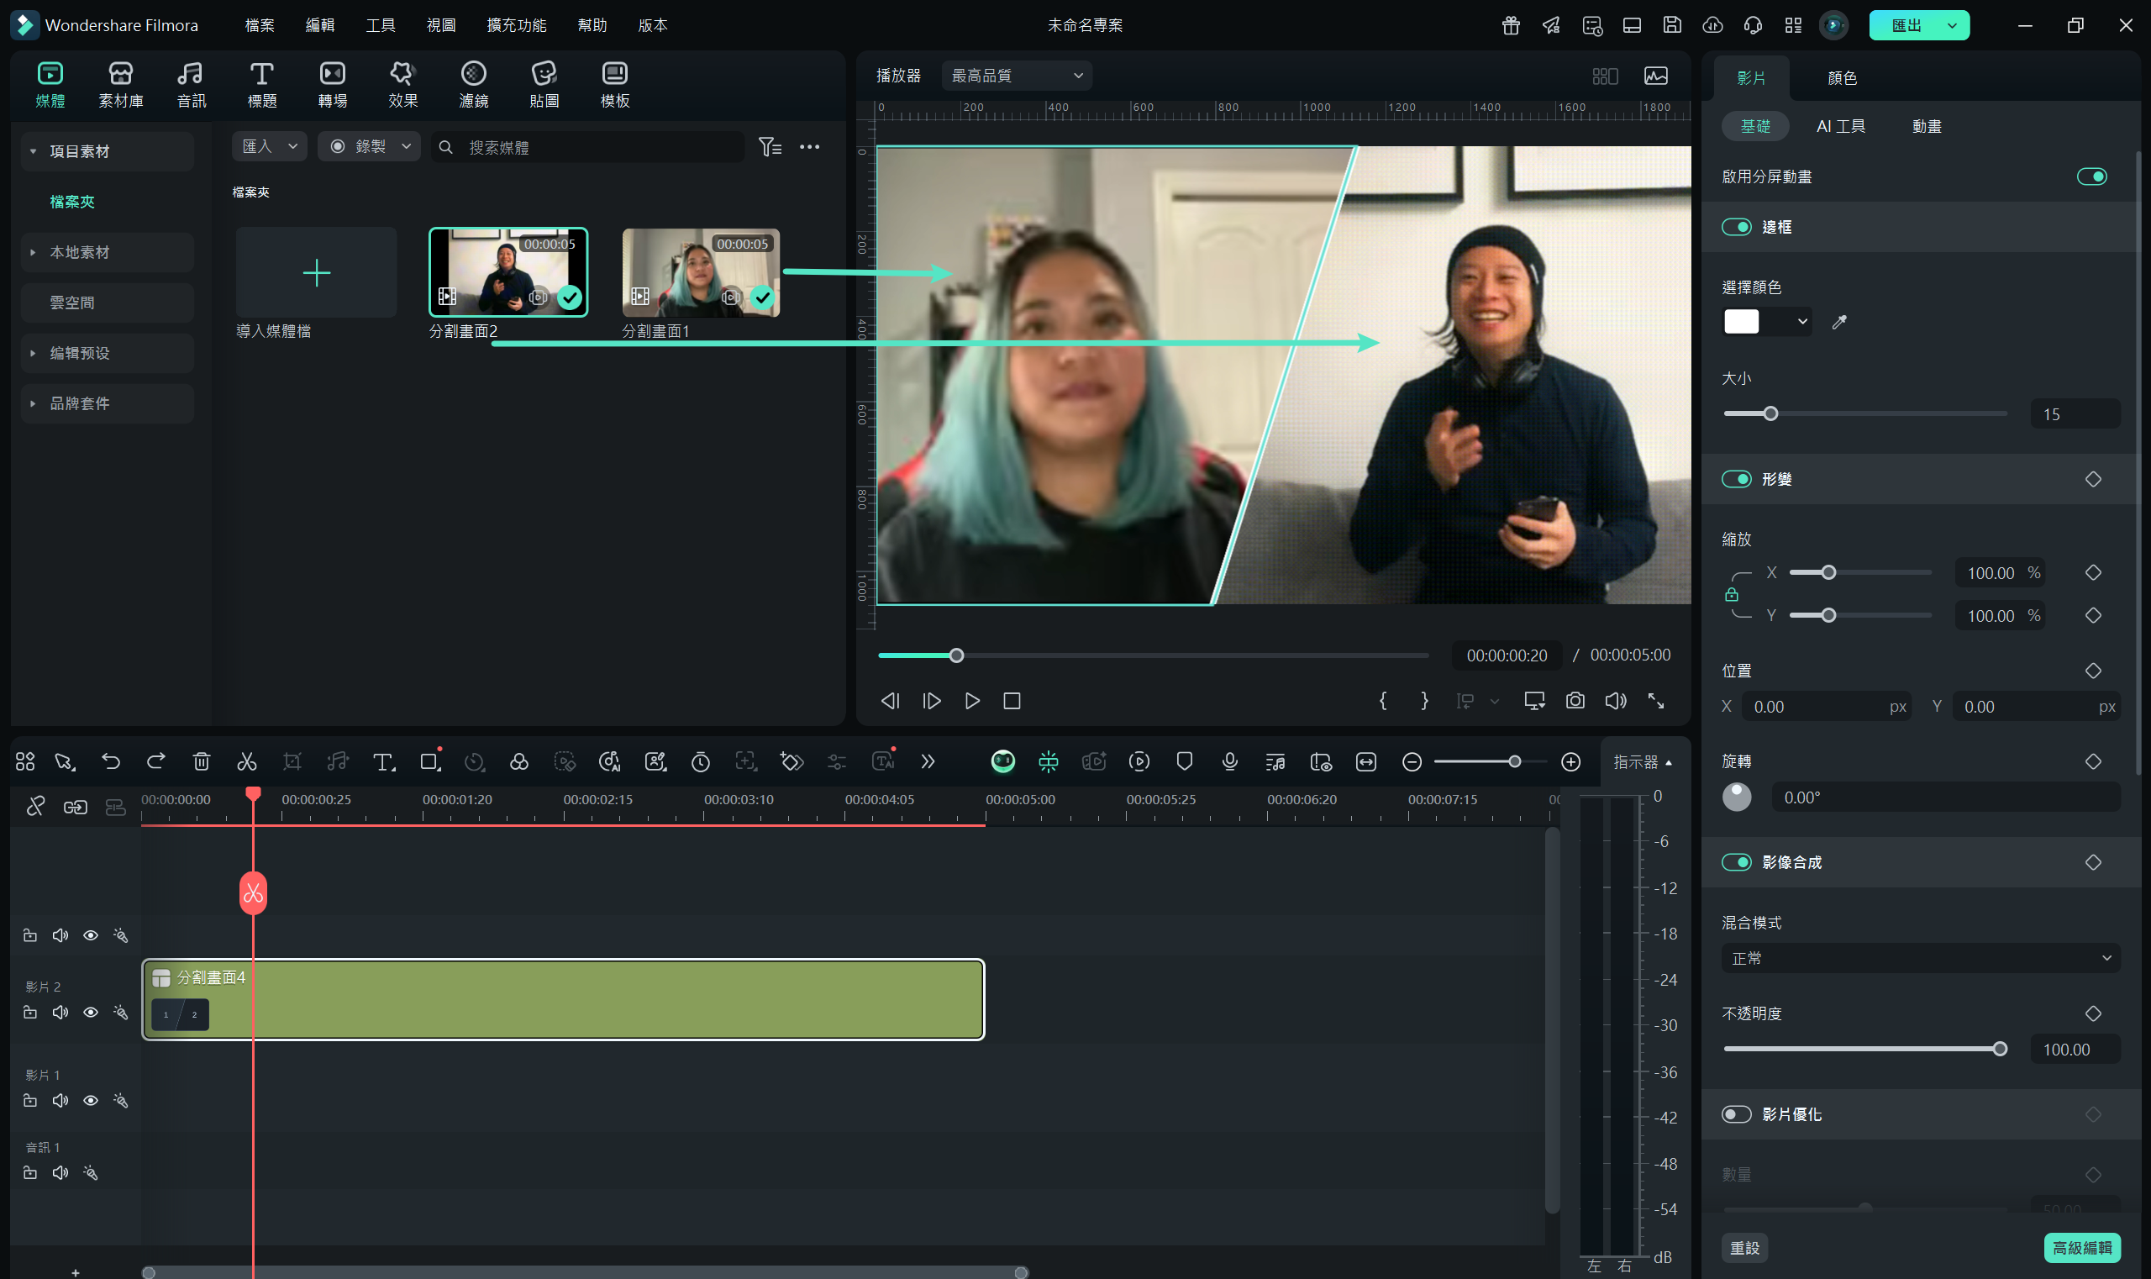Click the 不透明度 opacity slider
This screenshot has height=1279, width=2151.
tap(1864, 1049)
